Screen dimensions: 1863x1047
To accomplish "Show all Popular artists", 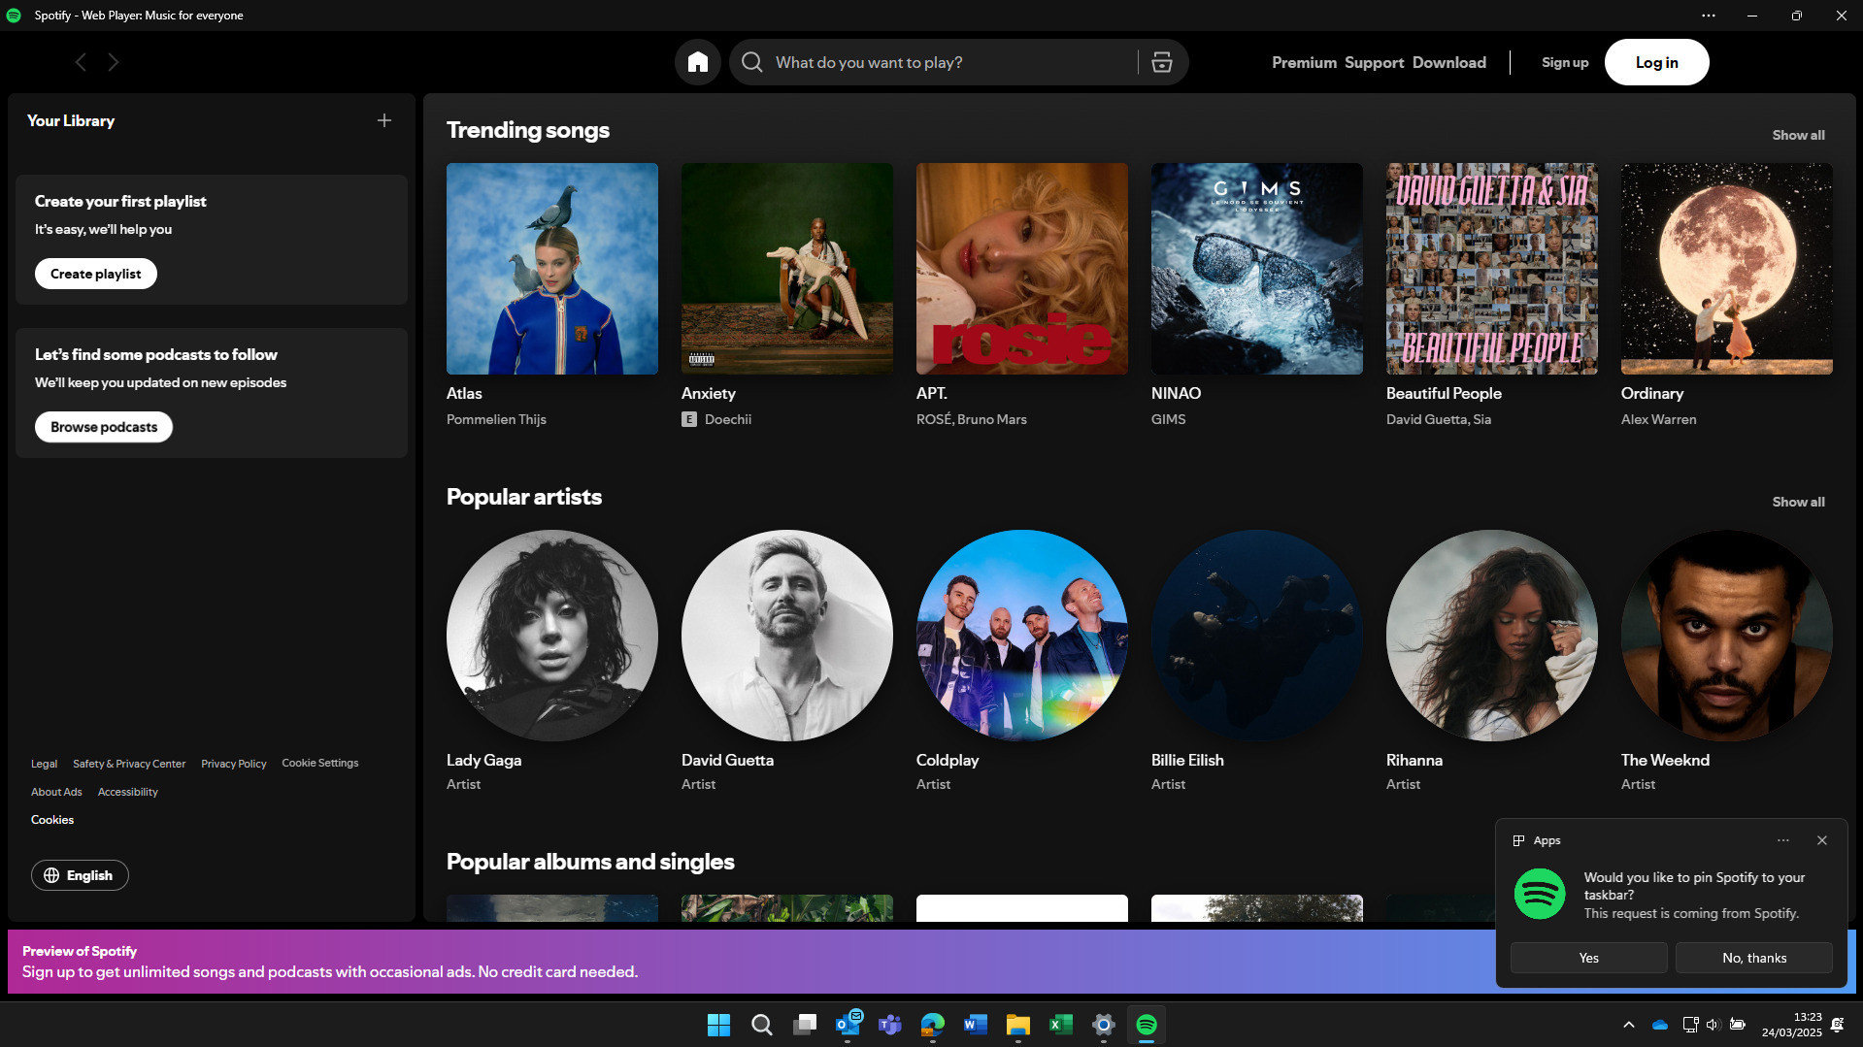I will coord(1798,502).
